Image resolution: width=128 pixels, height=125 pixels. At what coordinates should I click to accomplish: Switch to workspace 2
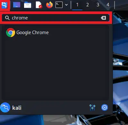[88, 5]
